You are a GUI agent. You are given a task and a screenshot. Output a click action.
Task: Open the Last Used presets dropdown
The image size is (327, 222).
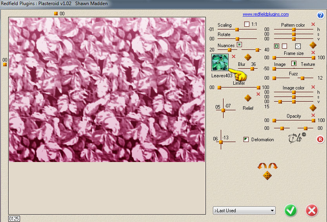click(x=244, y=211)
